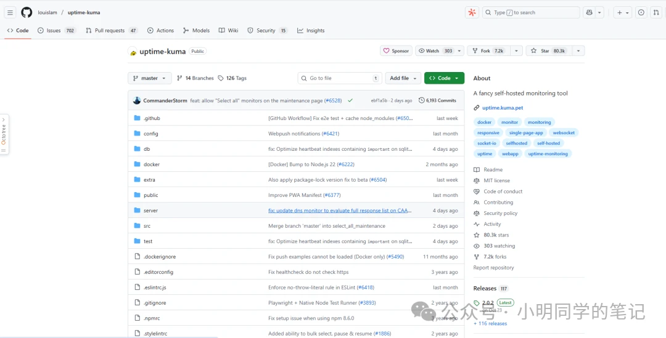Expand the Fork dropdown arrow
This screenshot has height=338, width=666.
click(516, 51)
